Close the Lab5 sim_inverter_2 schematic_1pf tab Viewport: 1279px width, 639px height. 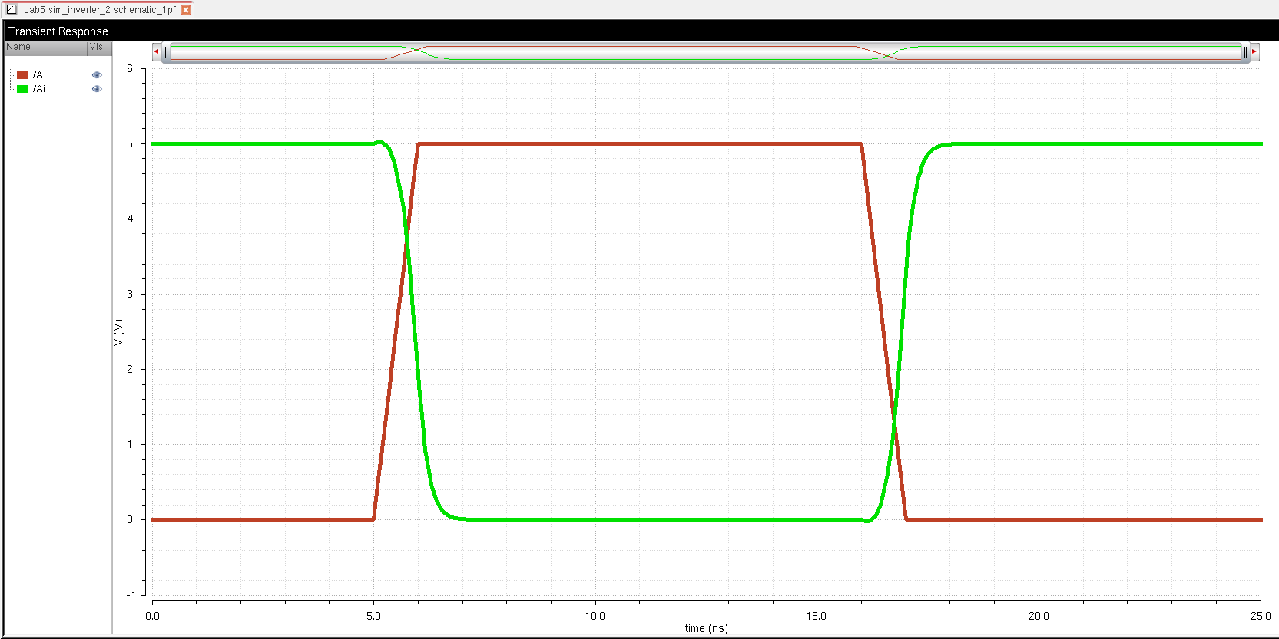click(186, 10)
